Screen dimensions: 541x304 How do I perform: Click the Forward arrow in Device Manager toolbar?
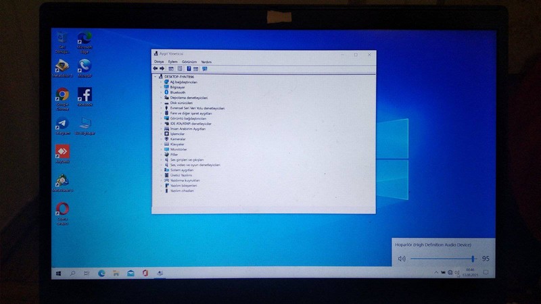pyautogui.click(x=162, y=69)
